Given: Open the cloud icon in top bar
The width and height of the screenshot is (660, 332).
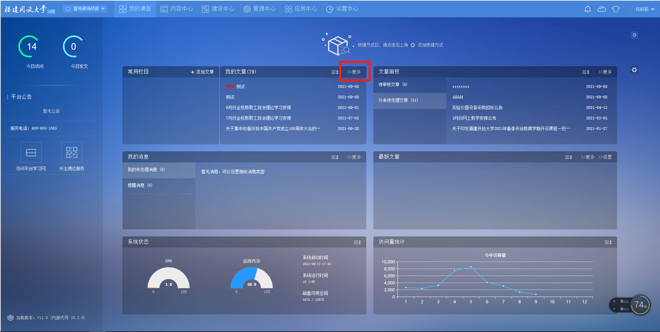Looking at the screenshot, I should coord(601,9).
